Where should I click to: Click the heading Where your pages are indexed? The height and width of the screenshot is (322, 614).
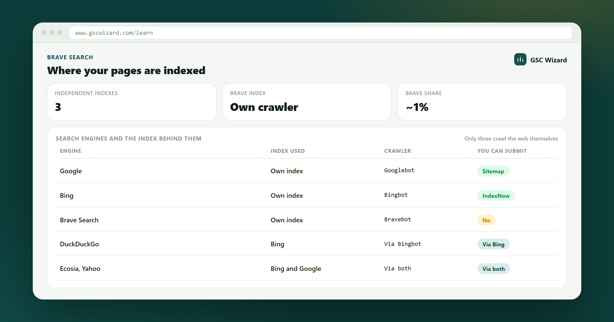[x=126, y=71]
